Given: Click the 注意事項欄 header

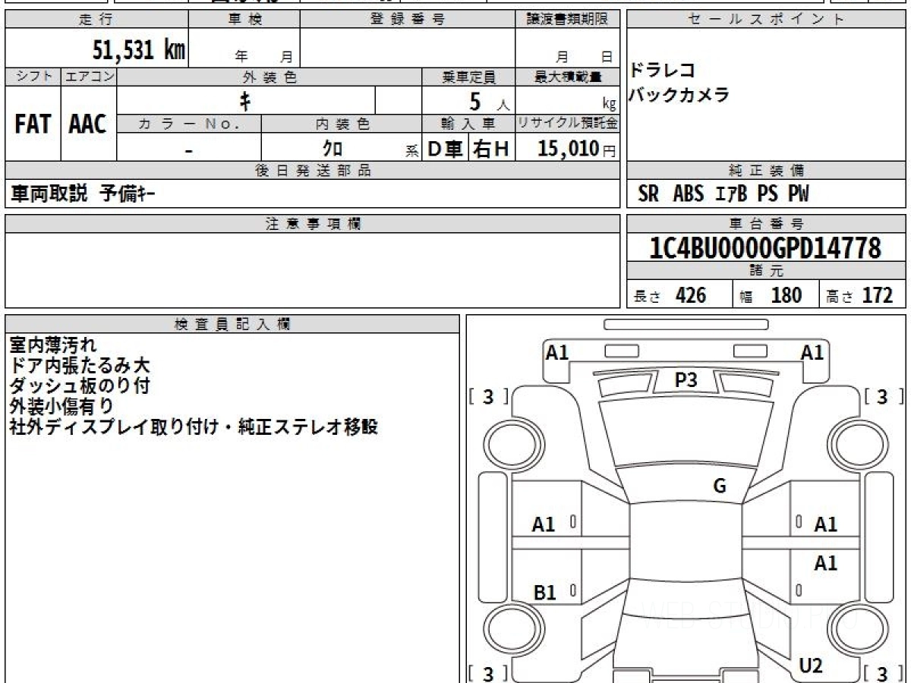Looking at the screenshot, I should 312,224.
